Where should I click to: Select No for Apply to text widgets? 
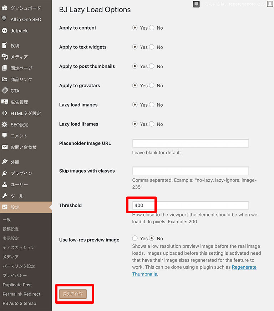[x=152, y=47]
